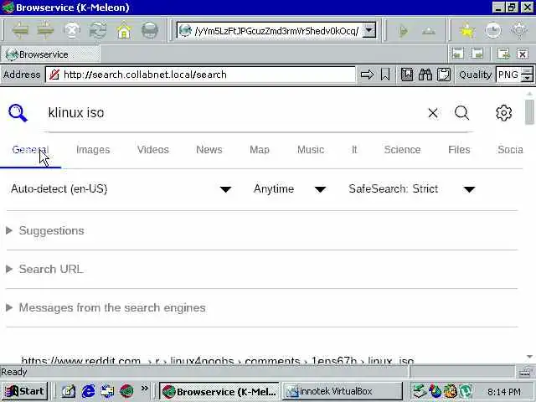Launch Internet Explorer from quick launch

[x=88, y=391]
